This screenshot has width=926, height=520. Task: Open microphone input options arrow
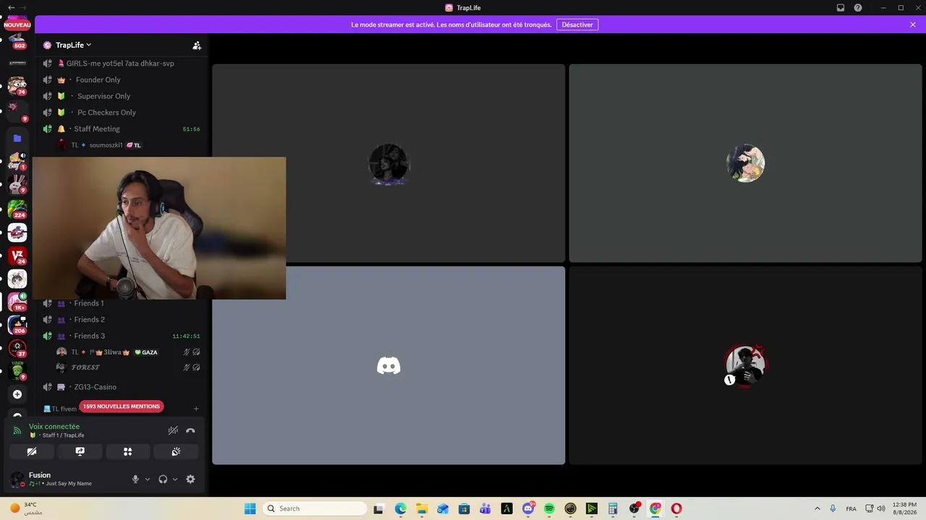pos(148,480)
